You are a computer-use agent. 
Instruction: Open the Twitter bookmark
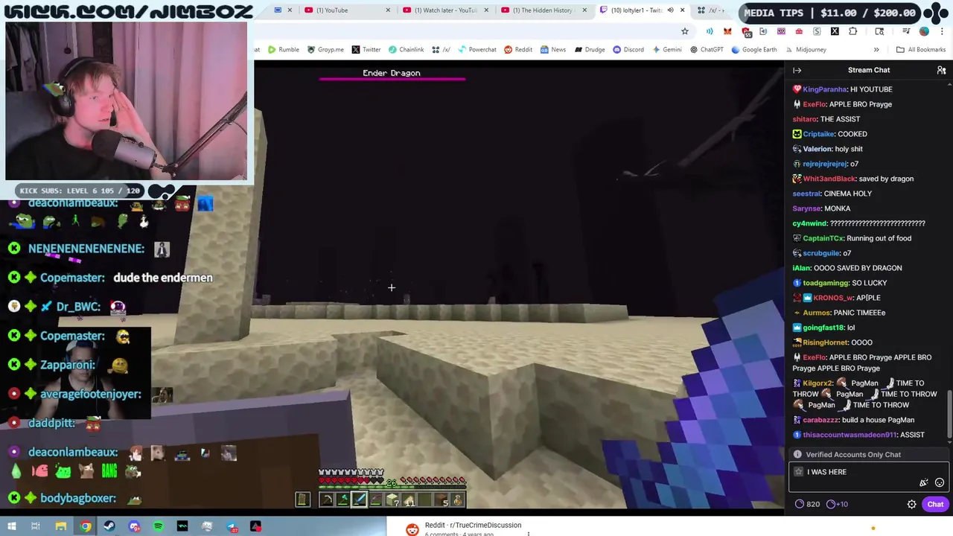pyautogui.click(x=366, y=50)
